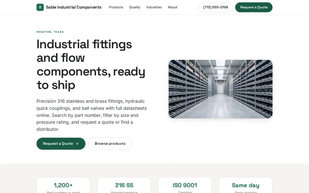Click hero Request a Quote button
Screen dimensions: 309x193
[61, 144]
